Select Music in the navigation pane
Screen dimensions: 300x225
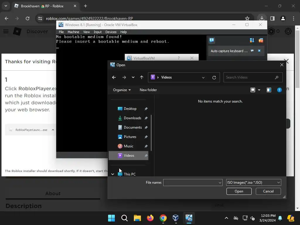coord(129,146)
